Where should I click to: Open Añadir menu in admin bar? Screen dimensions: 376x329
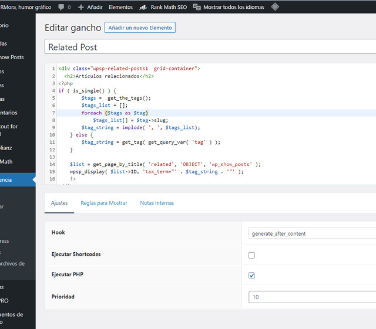[95, 7]
